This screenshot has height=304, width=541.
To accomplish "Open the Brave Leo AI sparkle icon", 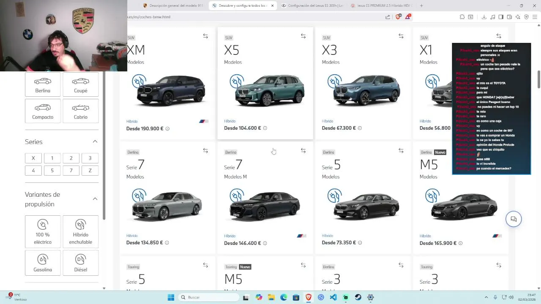I will tap(518, 17).
